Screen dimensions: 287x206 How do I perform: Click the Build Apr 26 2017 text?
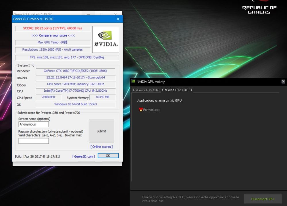[37, 157]
